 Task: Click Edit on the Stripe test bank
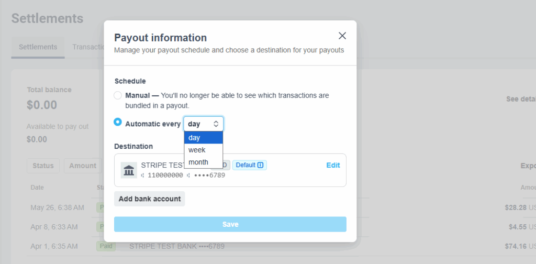333,165
